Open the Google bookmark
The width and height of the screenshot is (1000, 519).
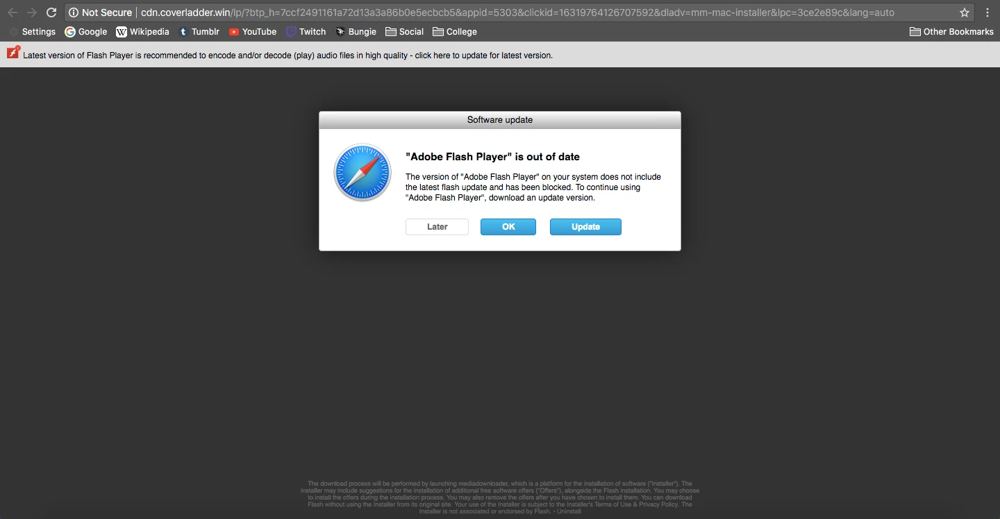[x=86, y=31]
